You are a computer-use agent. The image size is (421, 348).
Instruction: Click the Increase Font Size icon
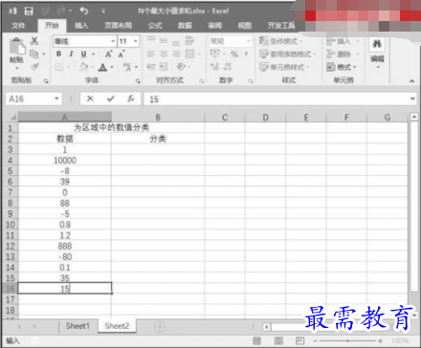coord(109,54)
